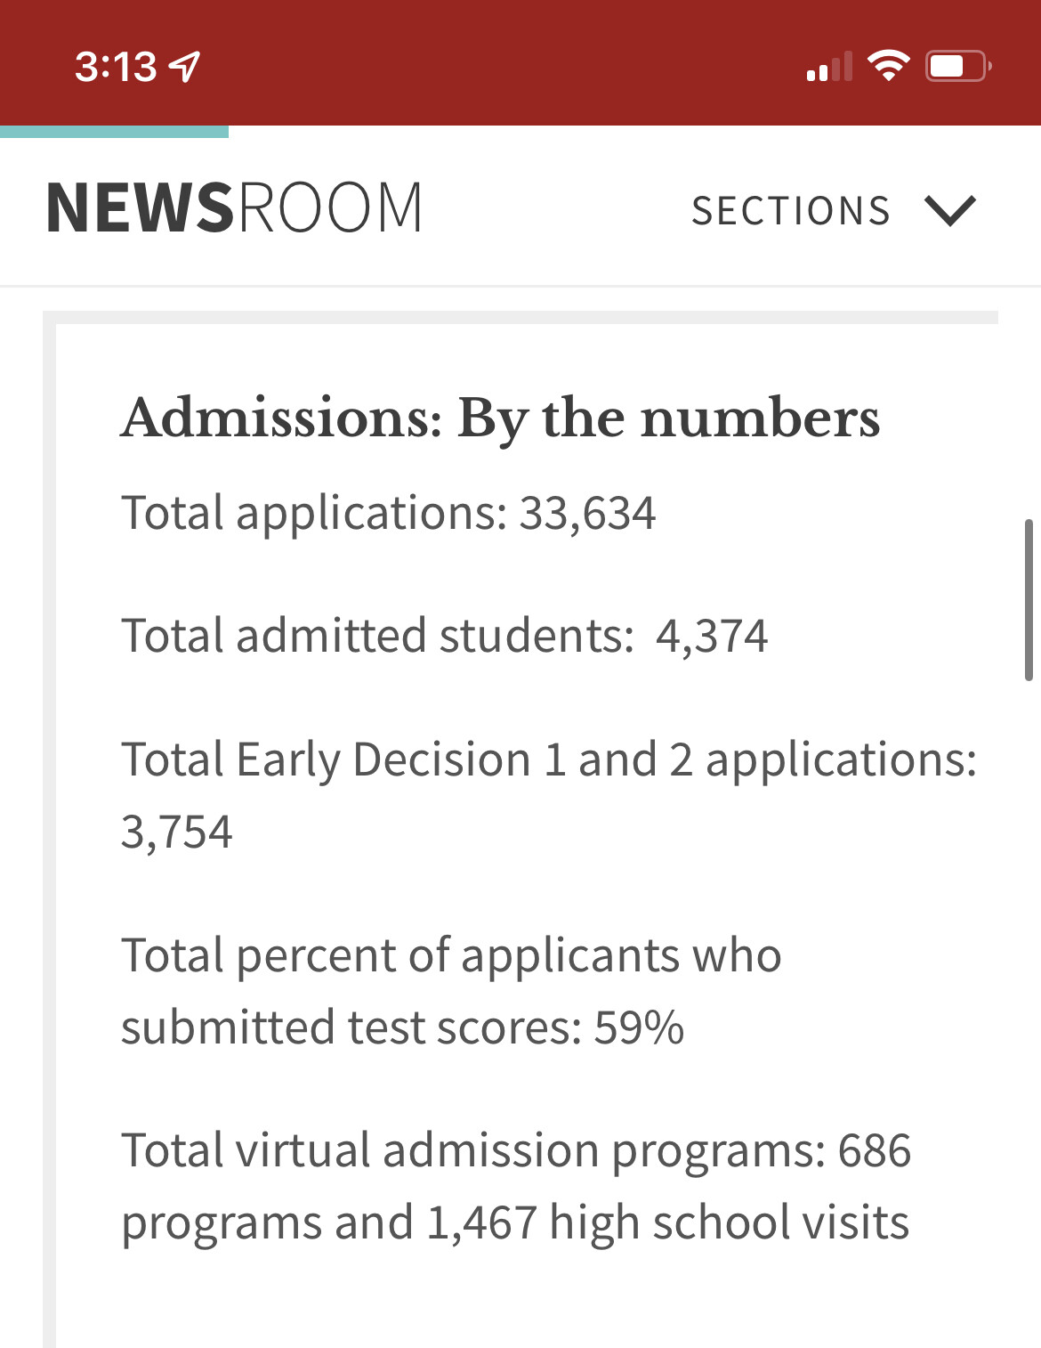Click the bold NEWS part of the logo
The image size is (1041, 1348).
(140, 207)
